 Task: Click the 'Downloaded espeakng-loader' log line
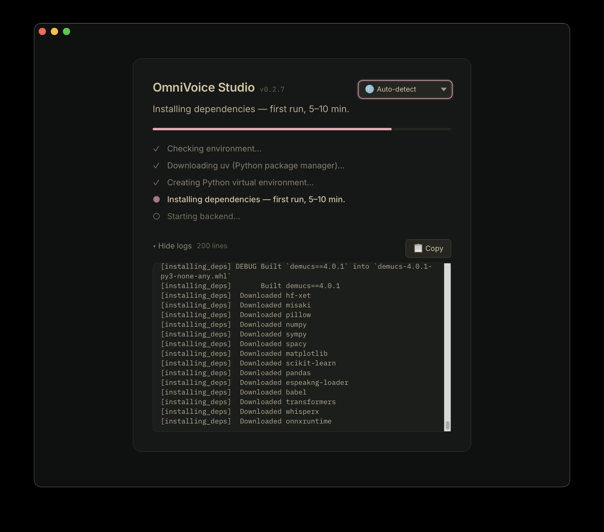coord(254,383)
